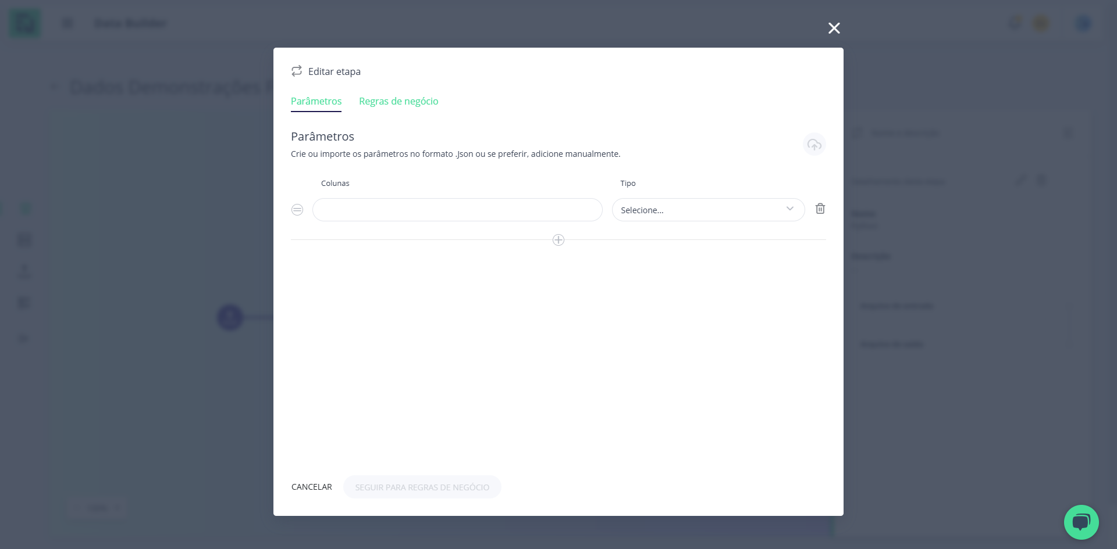Open the Regras de negócio tab
Screen dimensions: 1117x549
coord(399,101)
